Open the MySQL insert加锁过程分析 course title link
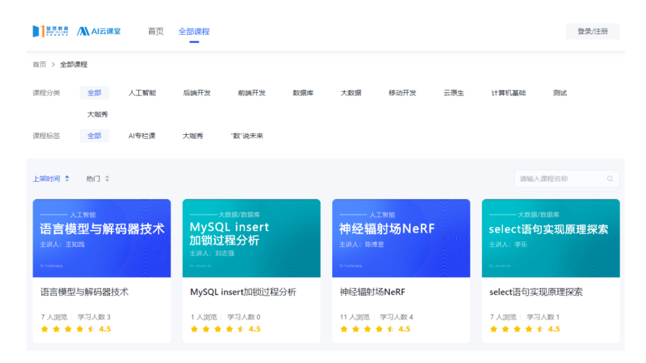This screenshot has height=363, width=646. [x=243, y=292]
